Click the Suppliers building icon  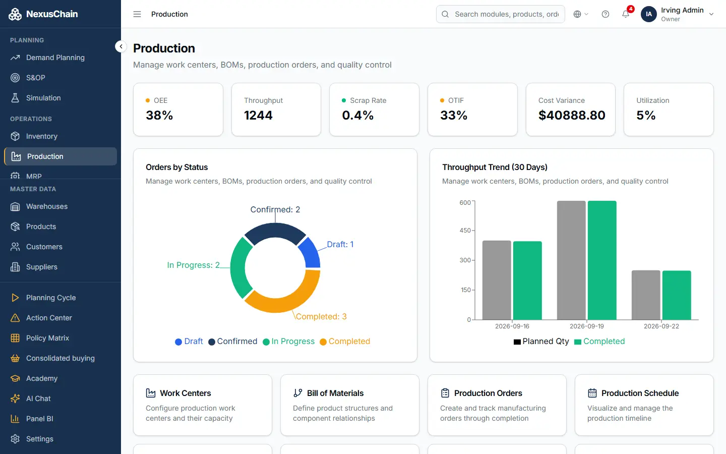15,267
